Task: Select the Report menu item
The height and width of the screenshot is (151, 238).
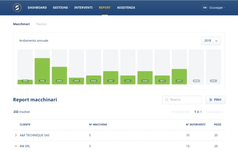Action: [x=105, y=8]
